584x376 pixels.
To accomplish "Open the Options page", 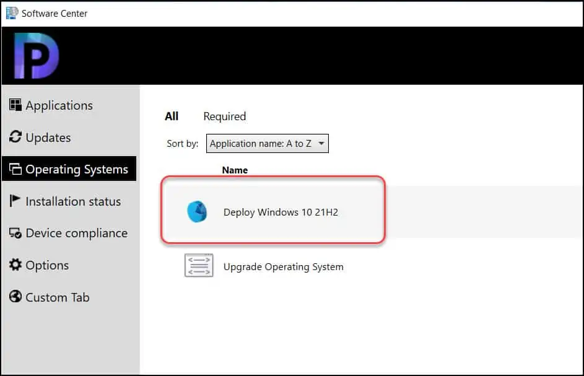I will (x=39, y=265).
